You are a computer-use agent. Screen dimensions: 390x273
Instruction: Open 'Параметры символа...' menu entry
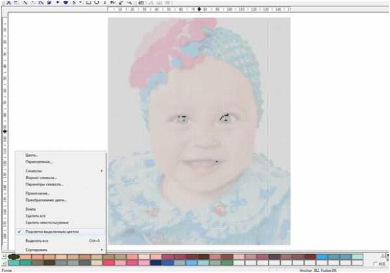click(x=44, y=185)
